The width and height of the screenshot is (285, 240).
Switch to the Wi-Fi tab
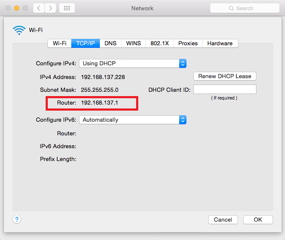(60, 43)
